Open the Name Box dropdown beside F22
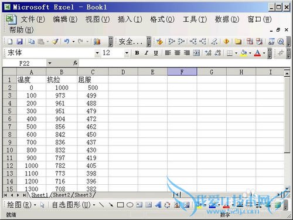The width and height of the screenshot is (293, 220). (50, 63)
